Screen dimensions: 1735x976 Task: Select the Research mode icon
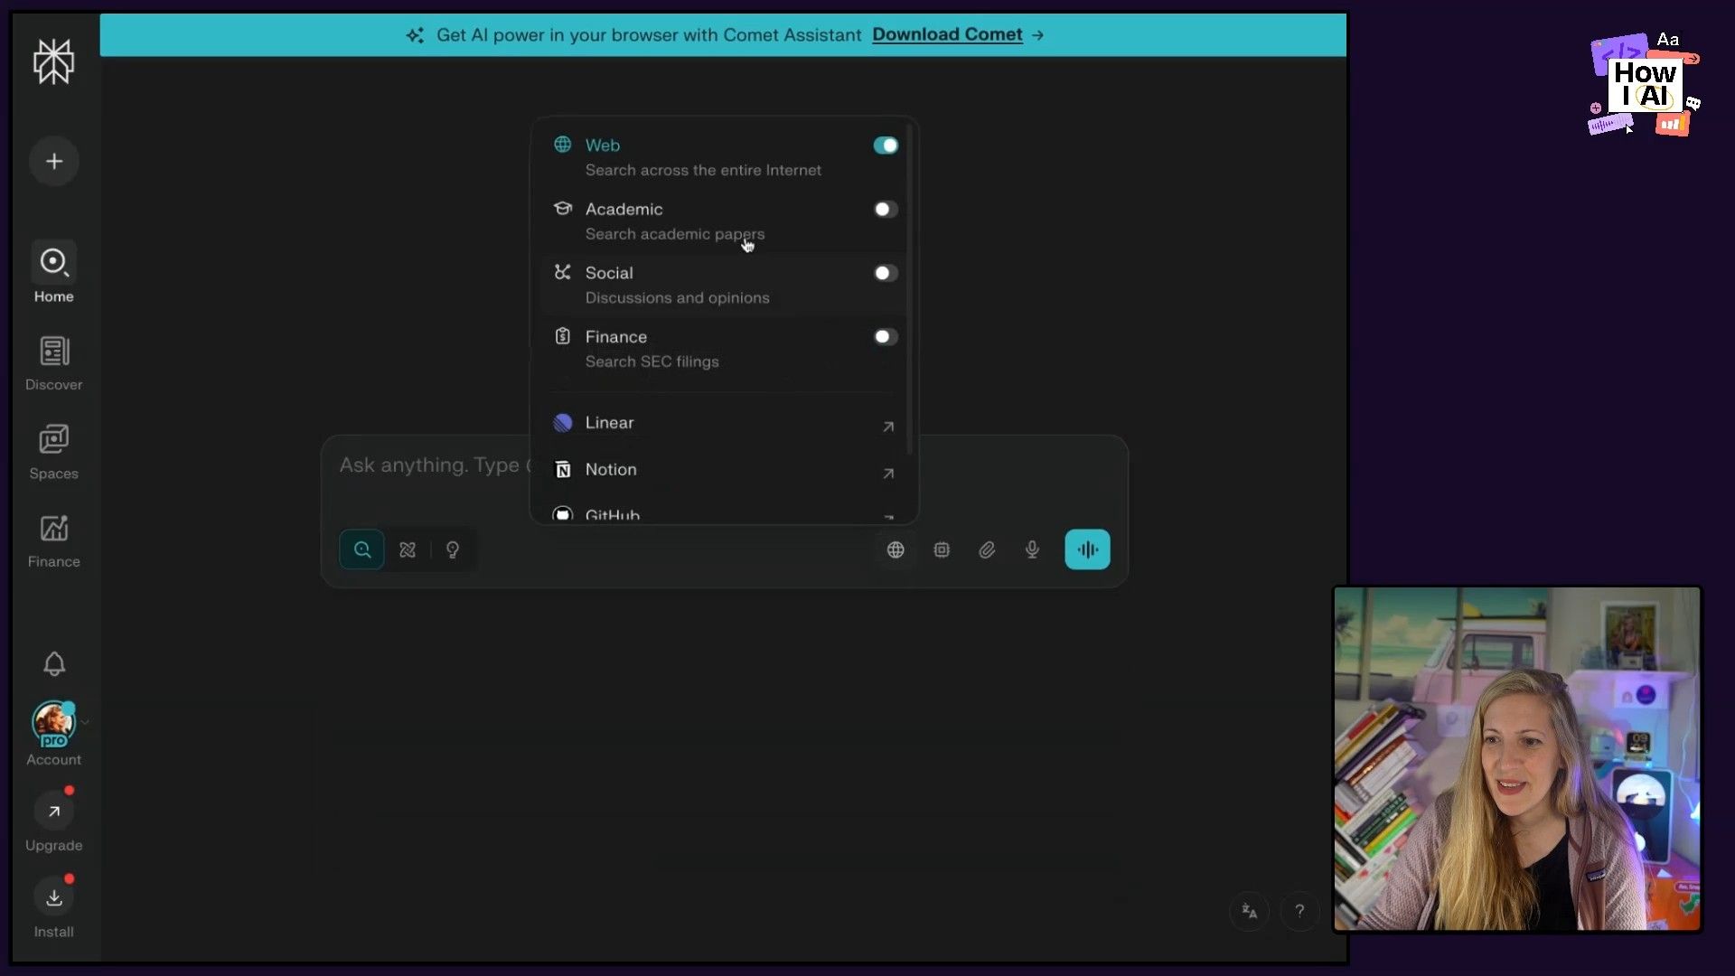tap(408, 549)
